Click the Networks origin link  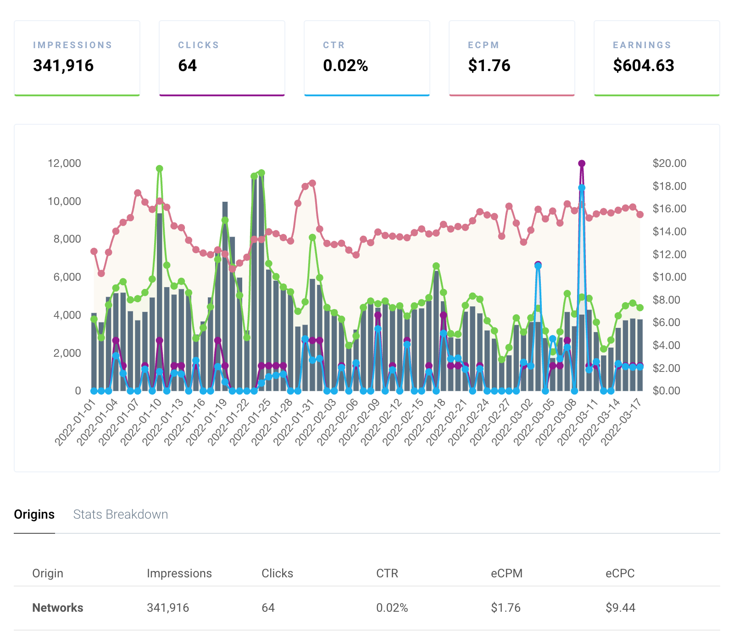click(57, 608)
